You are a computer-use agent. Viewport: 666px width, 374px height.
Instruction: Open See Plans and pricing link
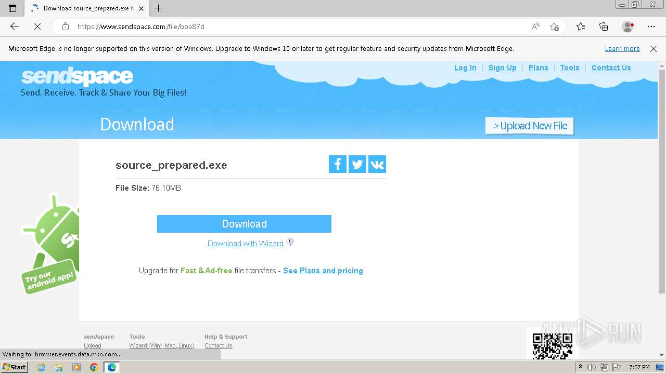click(323, 271)
